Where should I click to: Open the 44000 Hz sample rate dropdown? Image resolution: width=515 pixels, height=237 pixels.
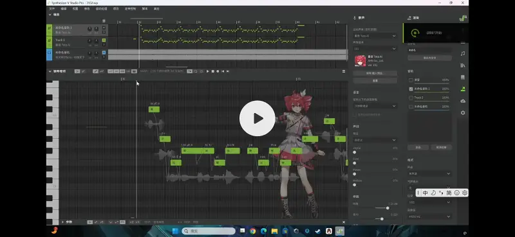tap(429, 216)
